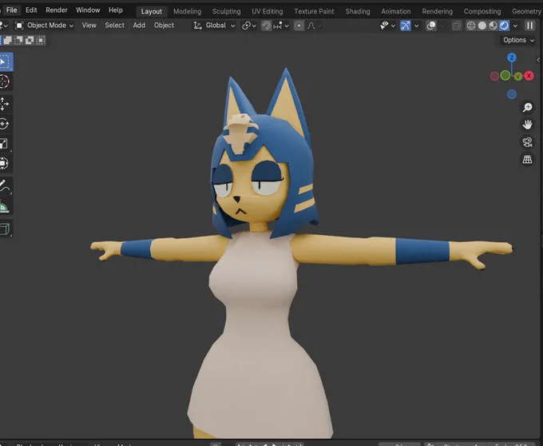This screenshot has height=446, width=543.
Task: Open the viewport shading options dropdown
Action: point(515,26)
